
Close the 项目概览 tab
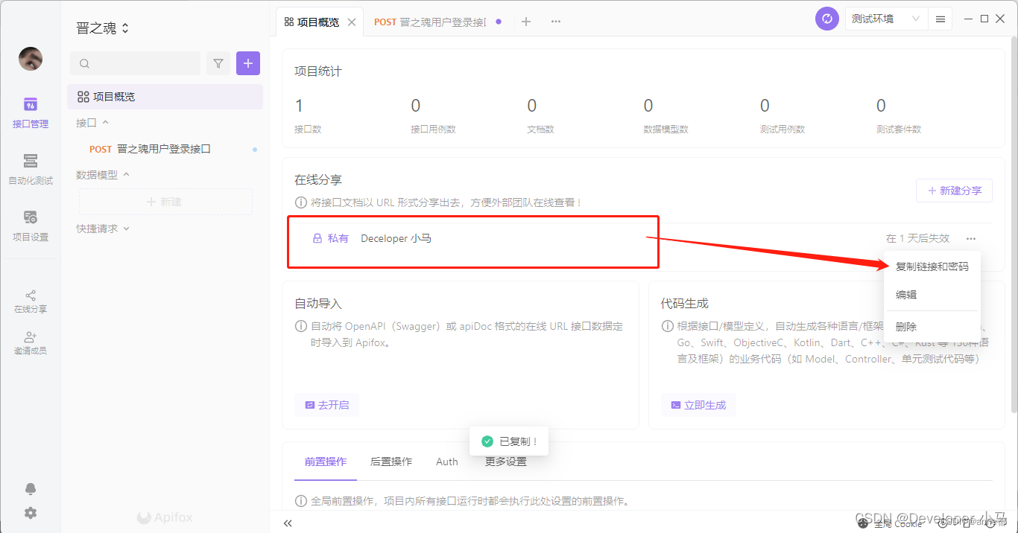(x=352, y=22)
